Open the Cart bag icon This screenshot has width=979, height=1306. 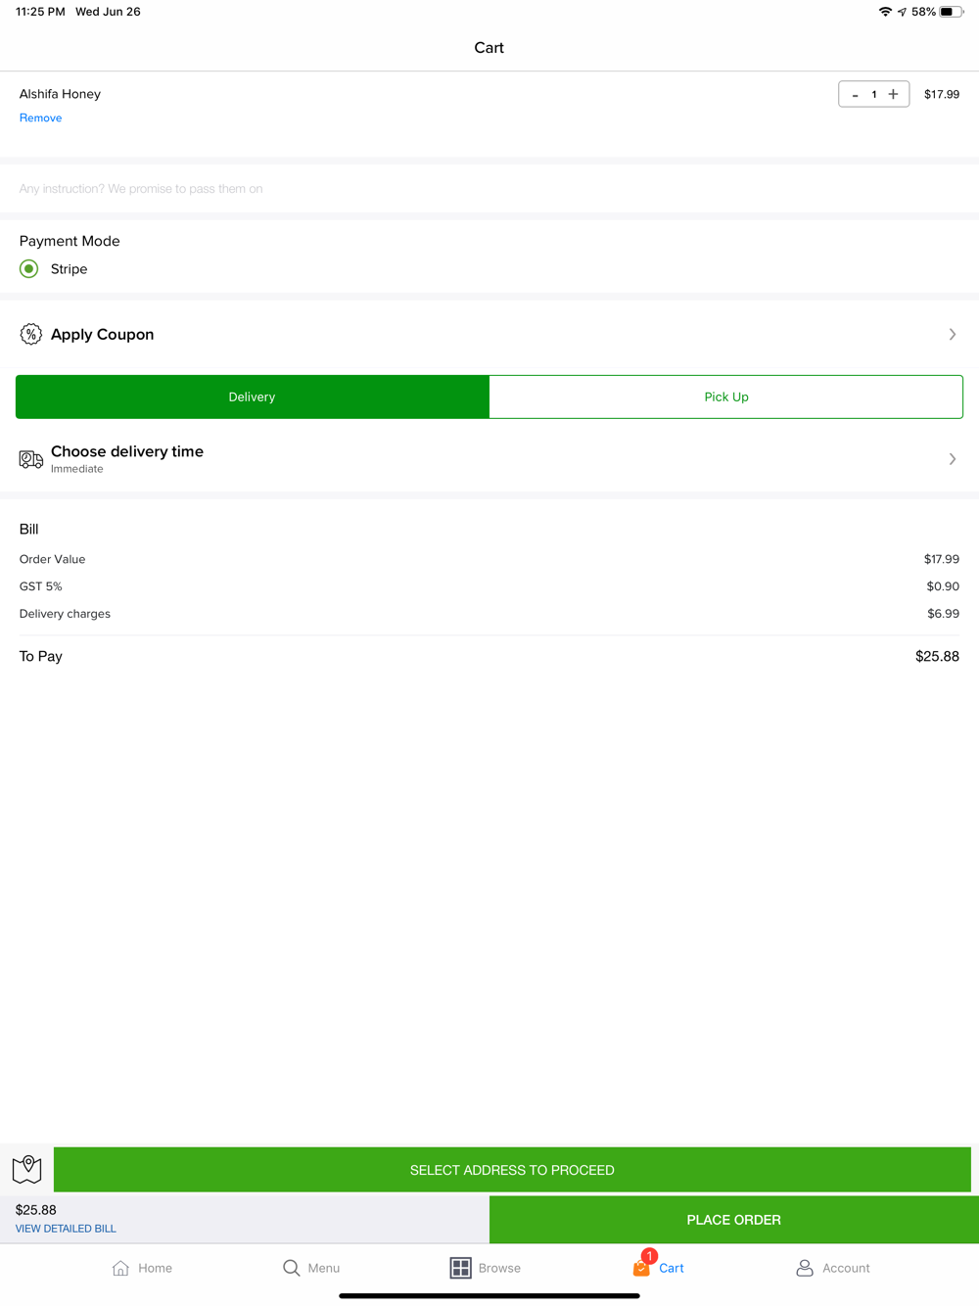pos(641,1268)
